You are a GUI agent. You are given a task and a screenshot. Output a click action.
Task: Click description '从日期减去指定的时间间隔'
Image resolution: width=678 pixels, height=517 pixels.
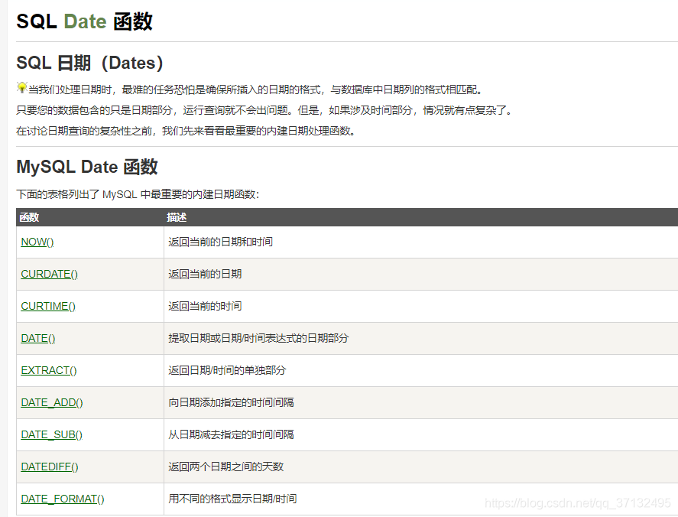pos(231,434)
